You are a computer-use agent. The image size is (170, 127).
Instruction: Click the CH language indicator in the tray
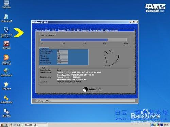[x=161, y=125]
